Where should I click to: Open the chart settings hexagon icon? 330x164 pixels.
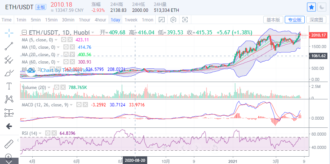(x=173, y=20)
